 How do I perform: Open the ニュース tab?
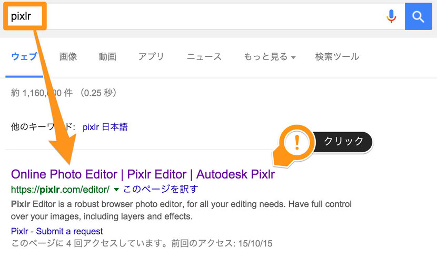204,56
